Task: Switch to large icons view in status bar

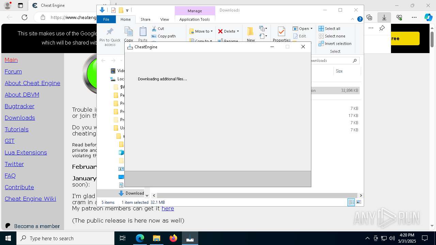Action: tap(359, 202)
